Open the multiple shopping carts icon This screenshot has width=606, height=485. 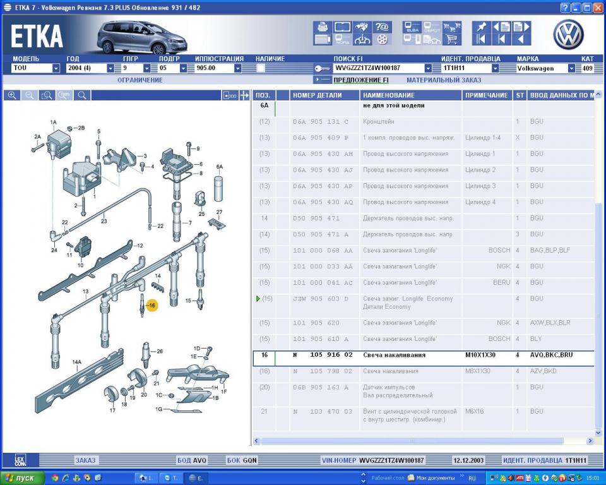coord(452,27)
